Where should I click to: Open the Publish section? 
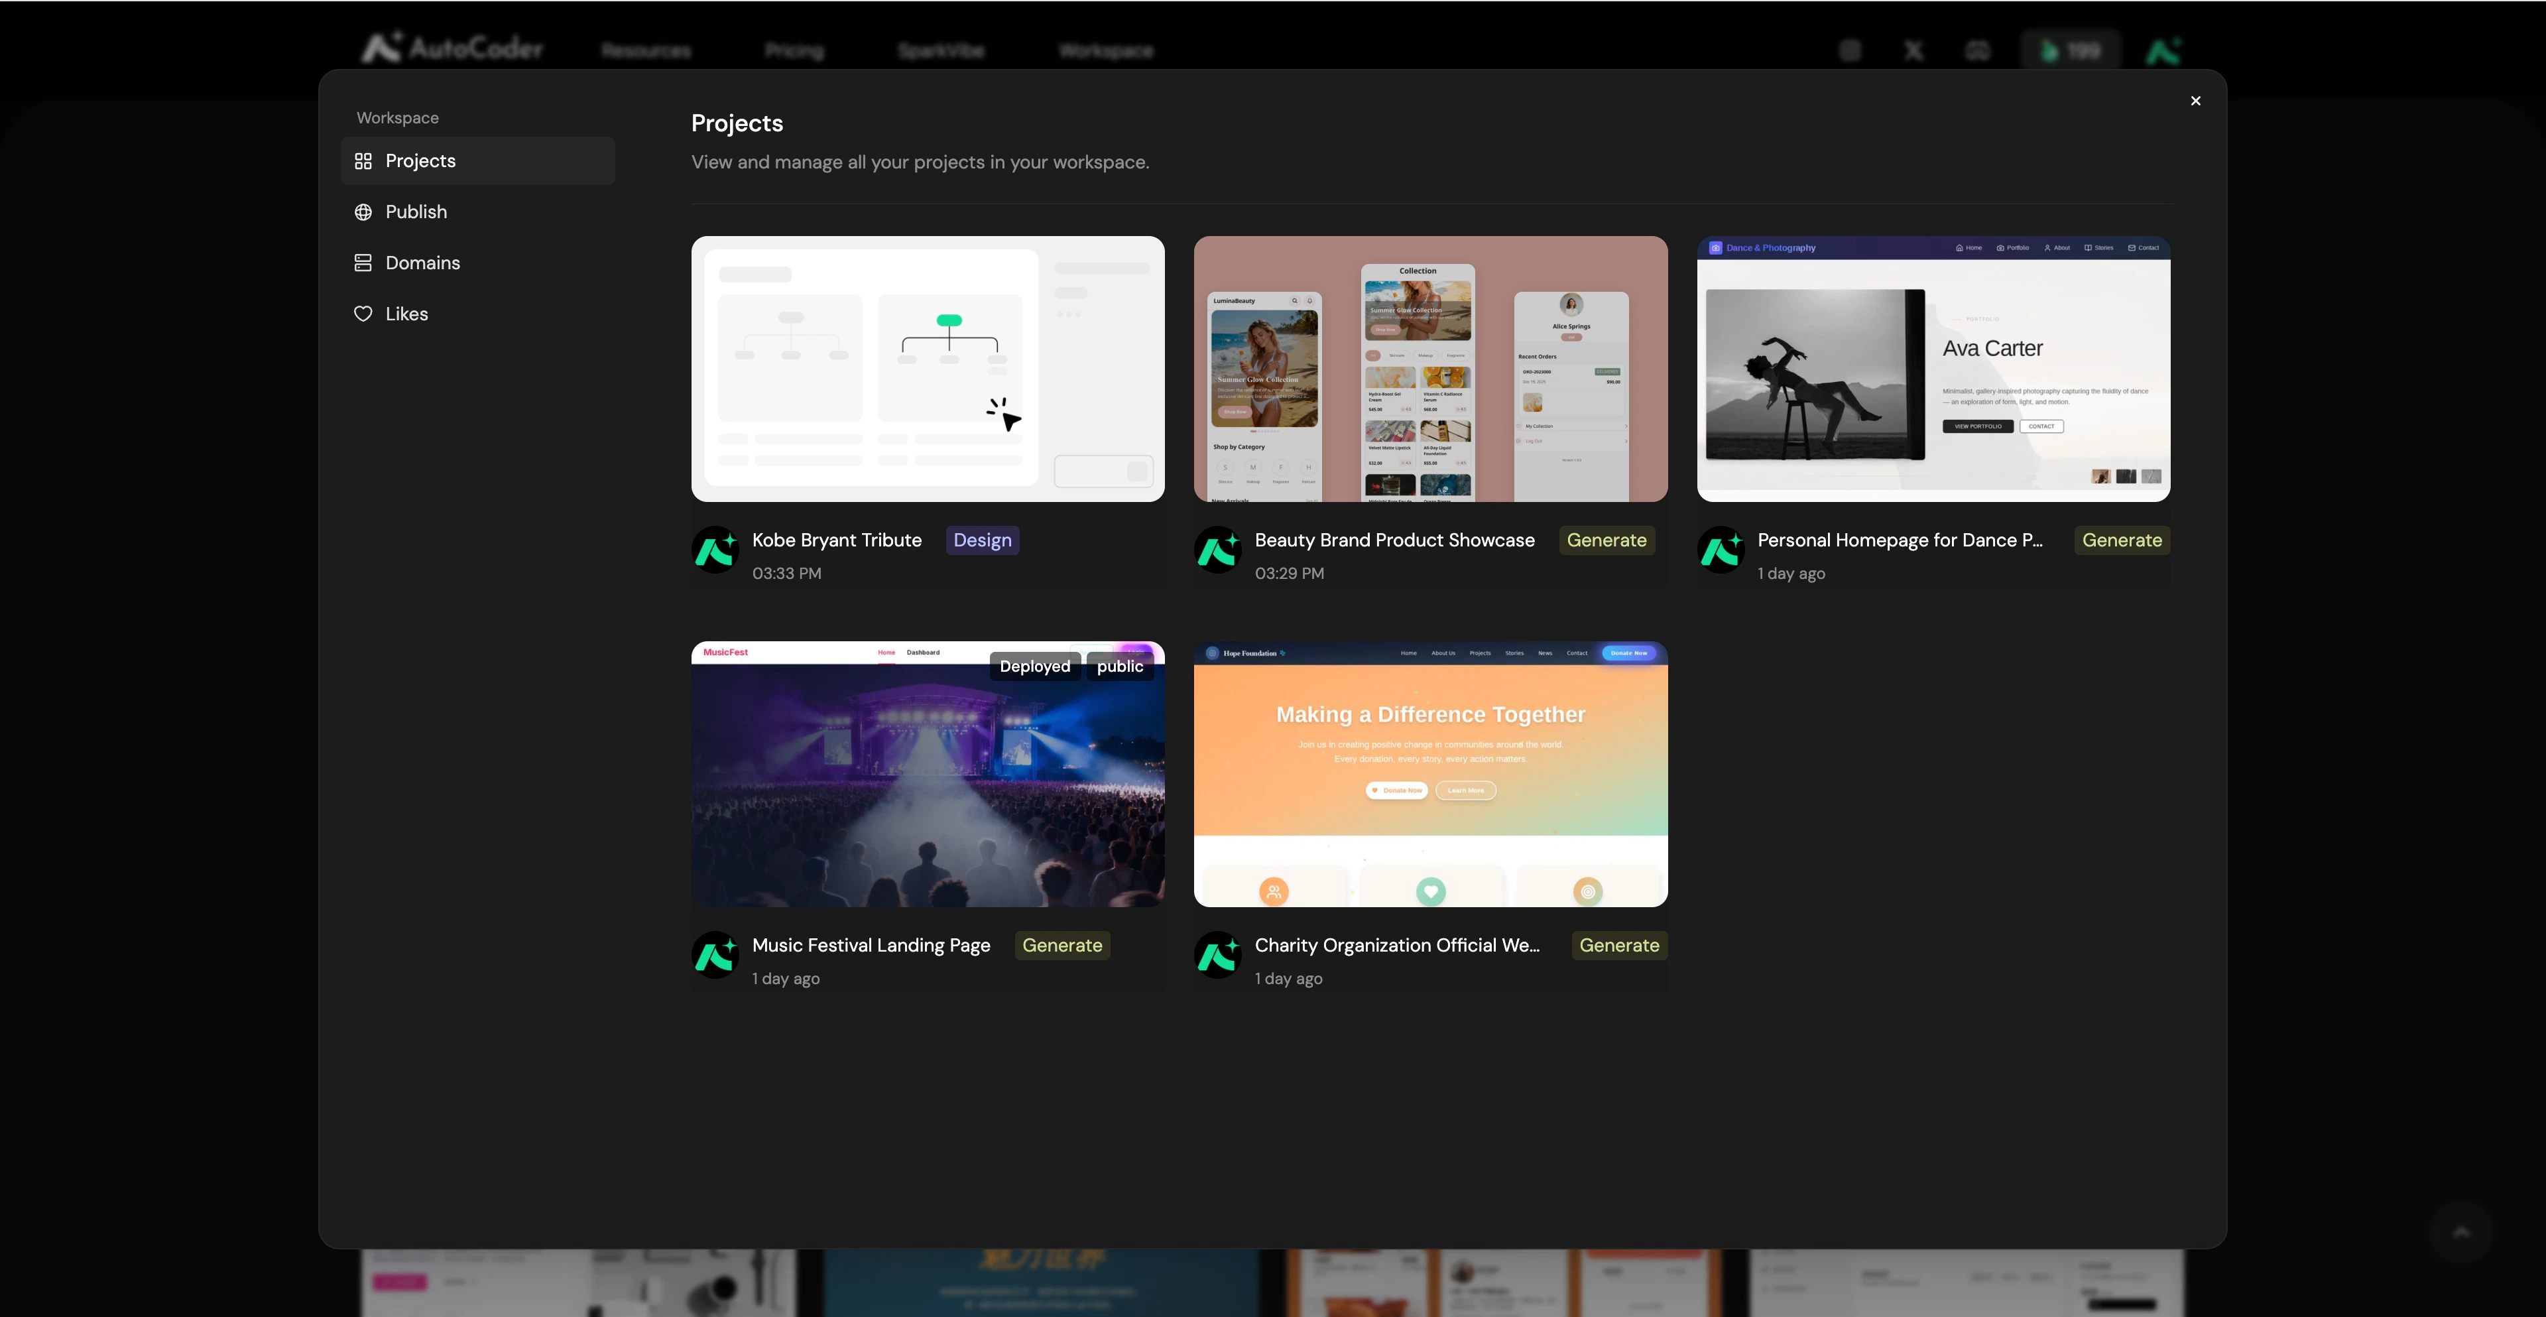coord(416,213)
